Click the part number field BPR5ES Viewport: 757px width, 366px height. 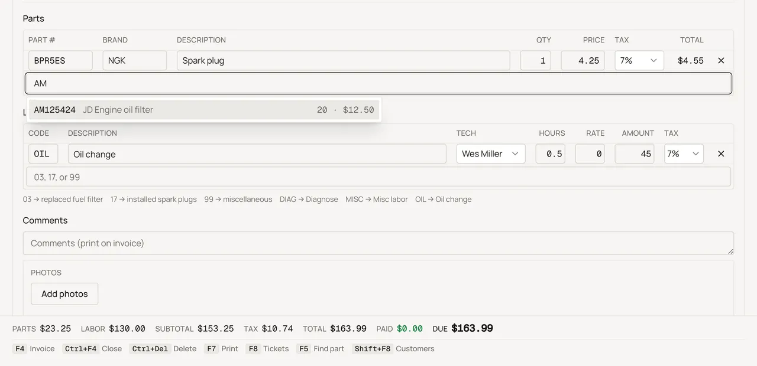click(x=60, y=60)
